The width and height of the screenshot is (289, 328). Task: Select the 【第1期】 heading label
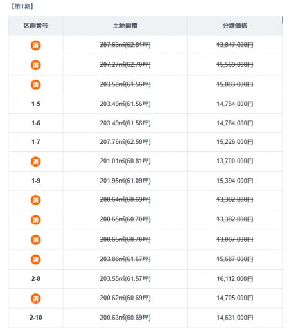coord(22,6)
